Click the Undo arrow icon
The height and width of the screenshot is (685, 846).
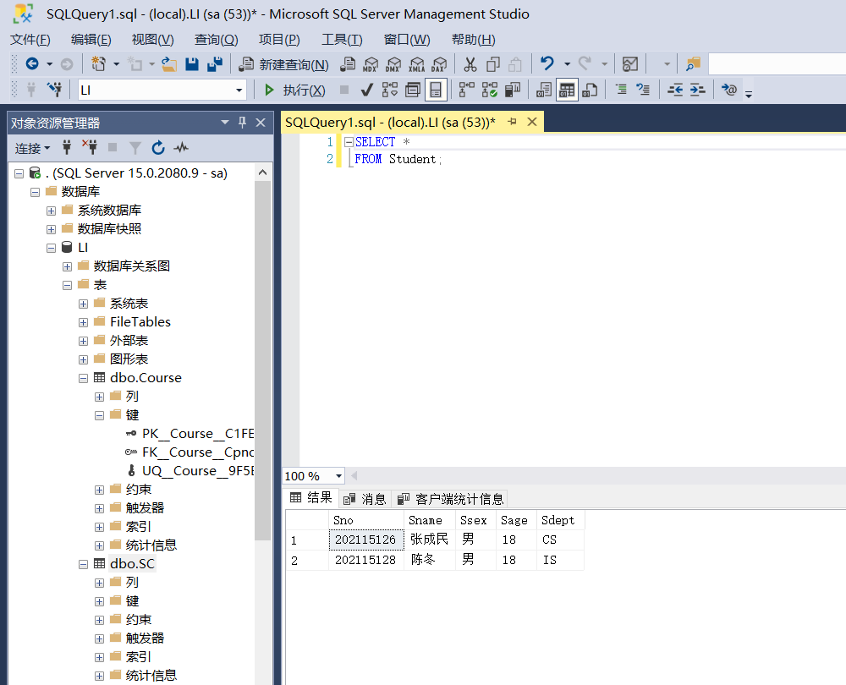point(549,64)
